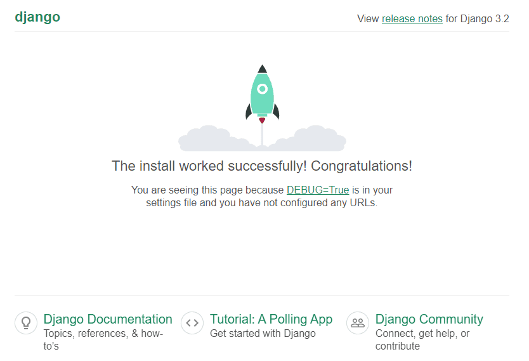Click the "install worked successfully" heading
This screenshot has width=529, height=361.
point(261,166)
